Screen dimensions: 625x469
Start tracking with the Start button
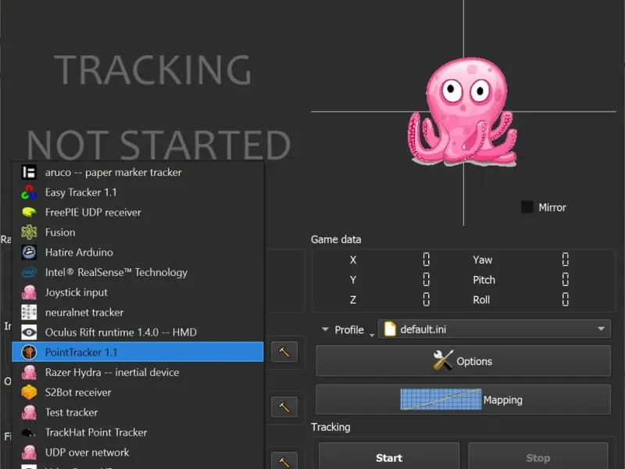pos(389,457)
